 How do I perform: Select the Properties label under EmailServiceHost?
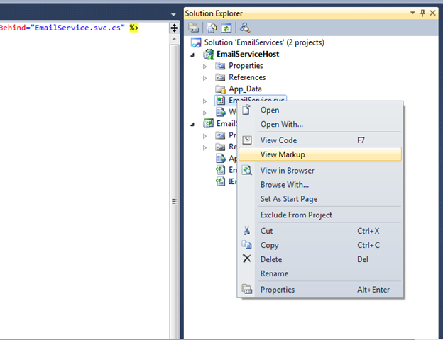coord(246,66)
